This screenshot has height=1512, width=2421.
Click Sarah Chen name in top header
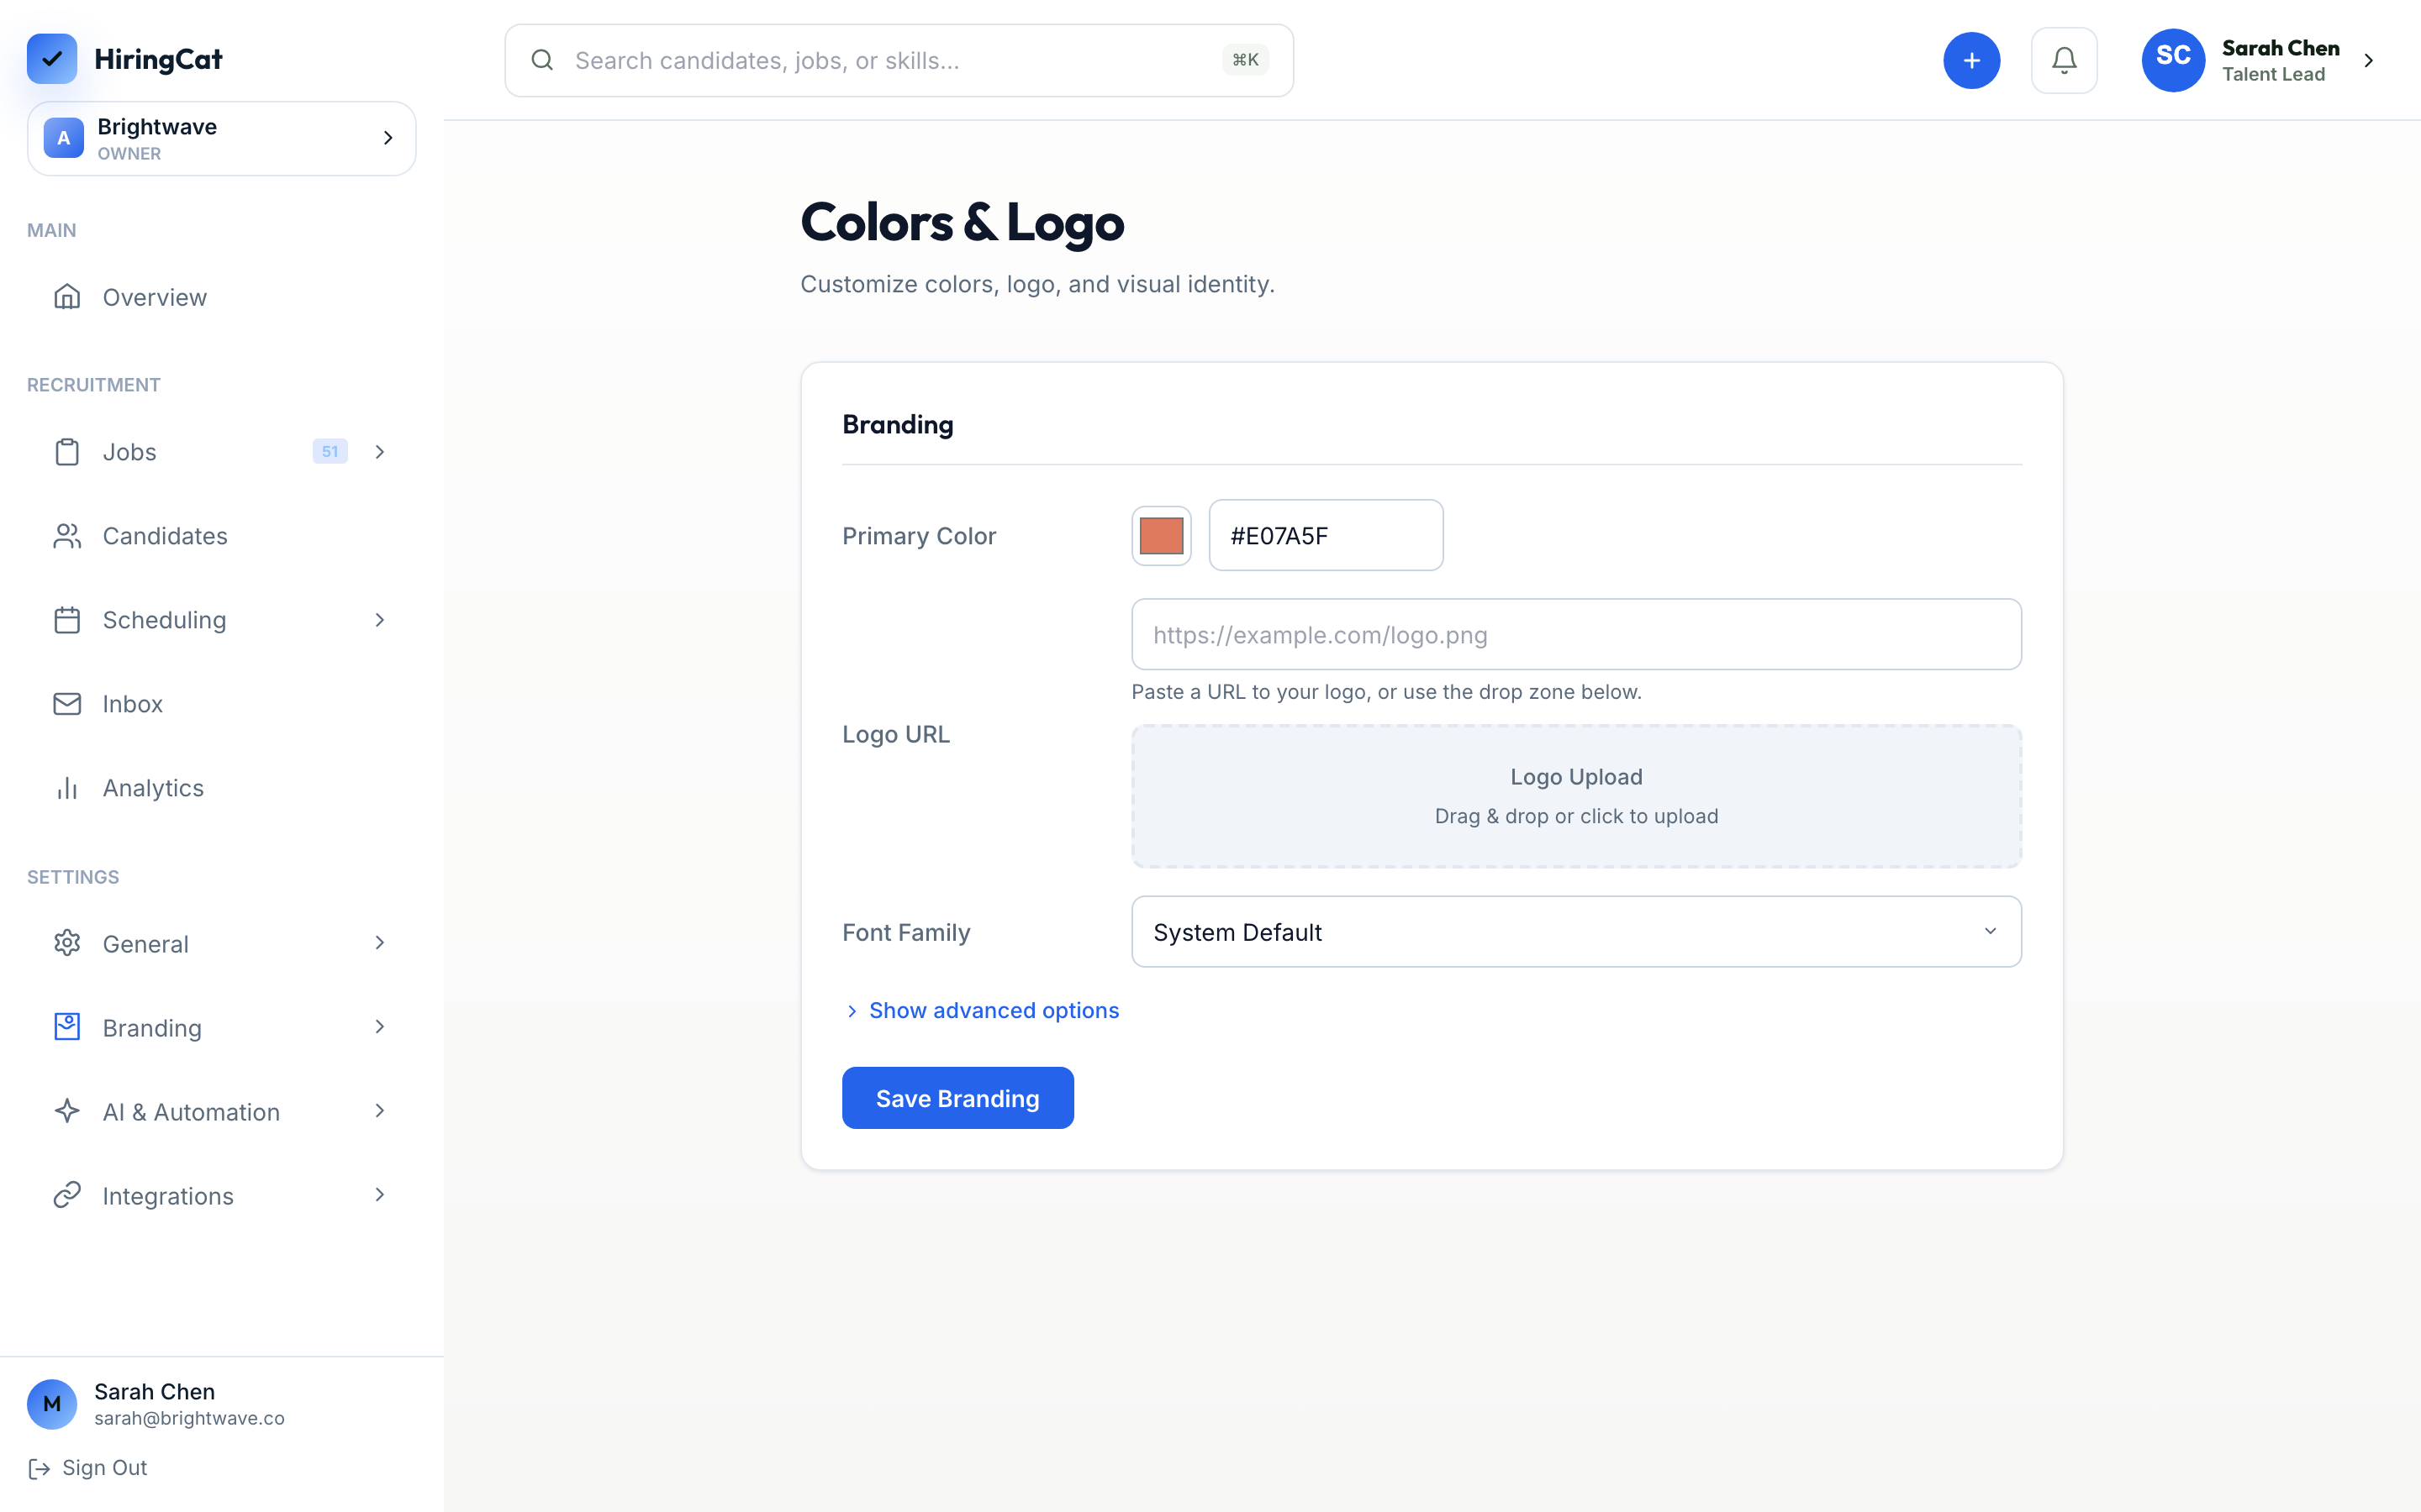coord(2280,48)
